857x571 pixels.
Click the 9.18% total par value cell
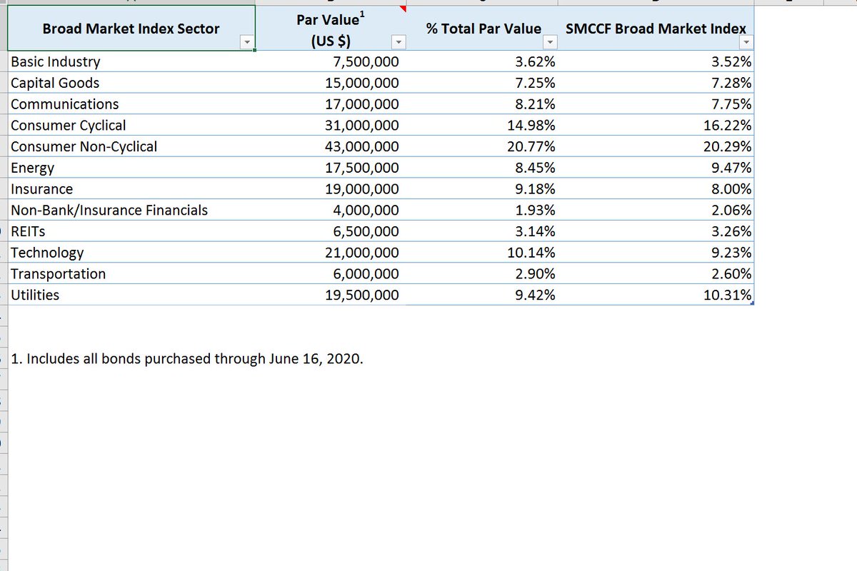pyautogui.click(x=481, y=189)
